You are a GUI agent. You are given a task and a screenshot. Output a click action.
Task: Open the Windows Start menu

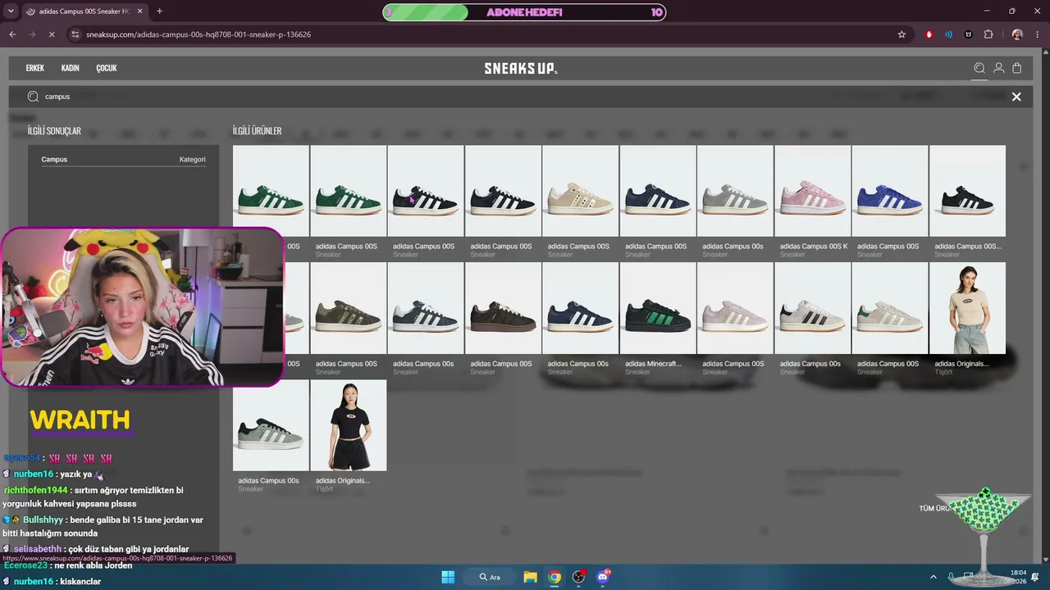point(448,577)
